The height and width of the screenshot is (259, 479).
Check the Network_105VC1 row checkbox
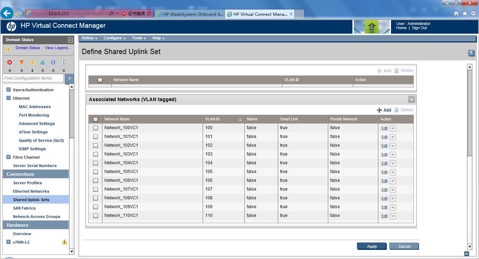(95, 172)
